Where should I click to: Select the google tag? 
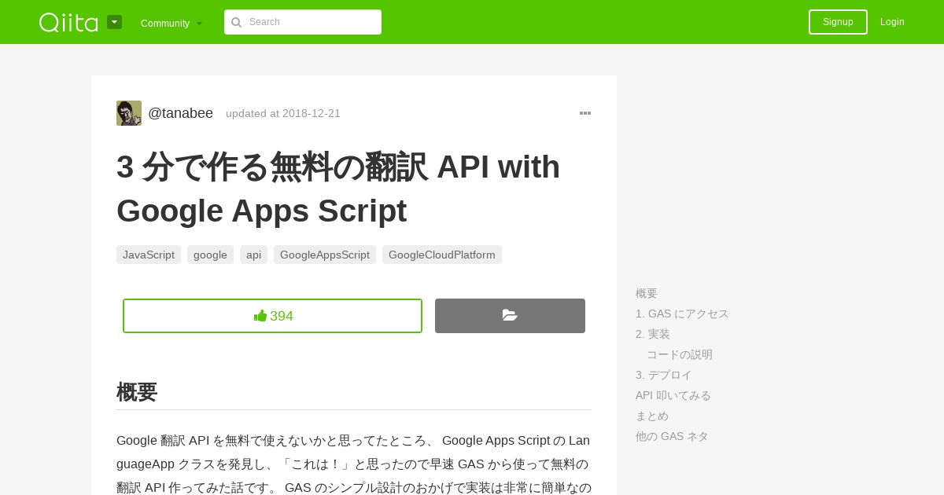click(210, 255)
